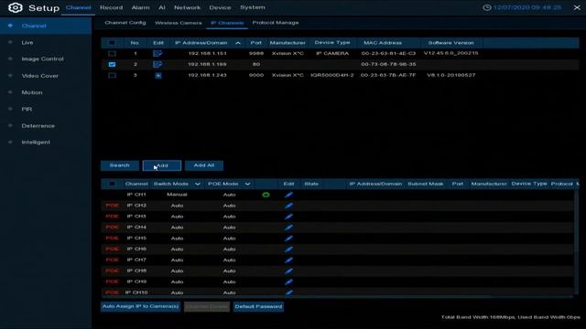Open edit for device 192.168.1.199
This screenshot has height=329, width=586.
click(x=157, y=64)
